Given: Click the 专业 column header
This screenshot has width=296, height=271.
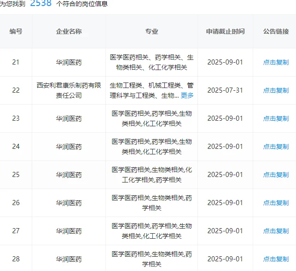Looking at the screenshot, I should (x=151, y=31).
